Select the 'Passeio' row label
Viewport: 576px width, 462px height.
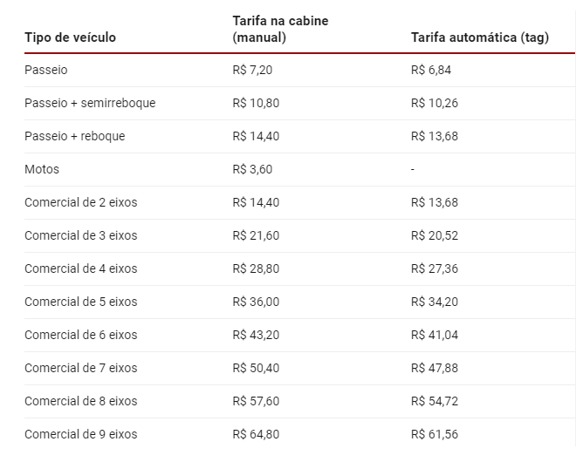pyautogui.click(x=46, y=70)
